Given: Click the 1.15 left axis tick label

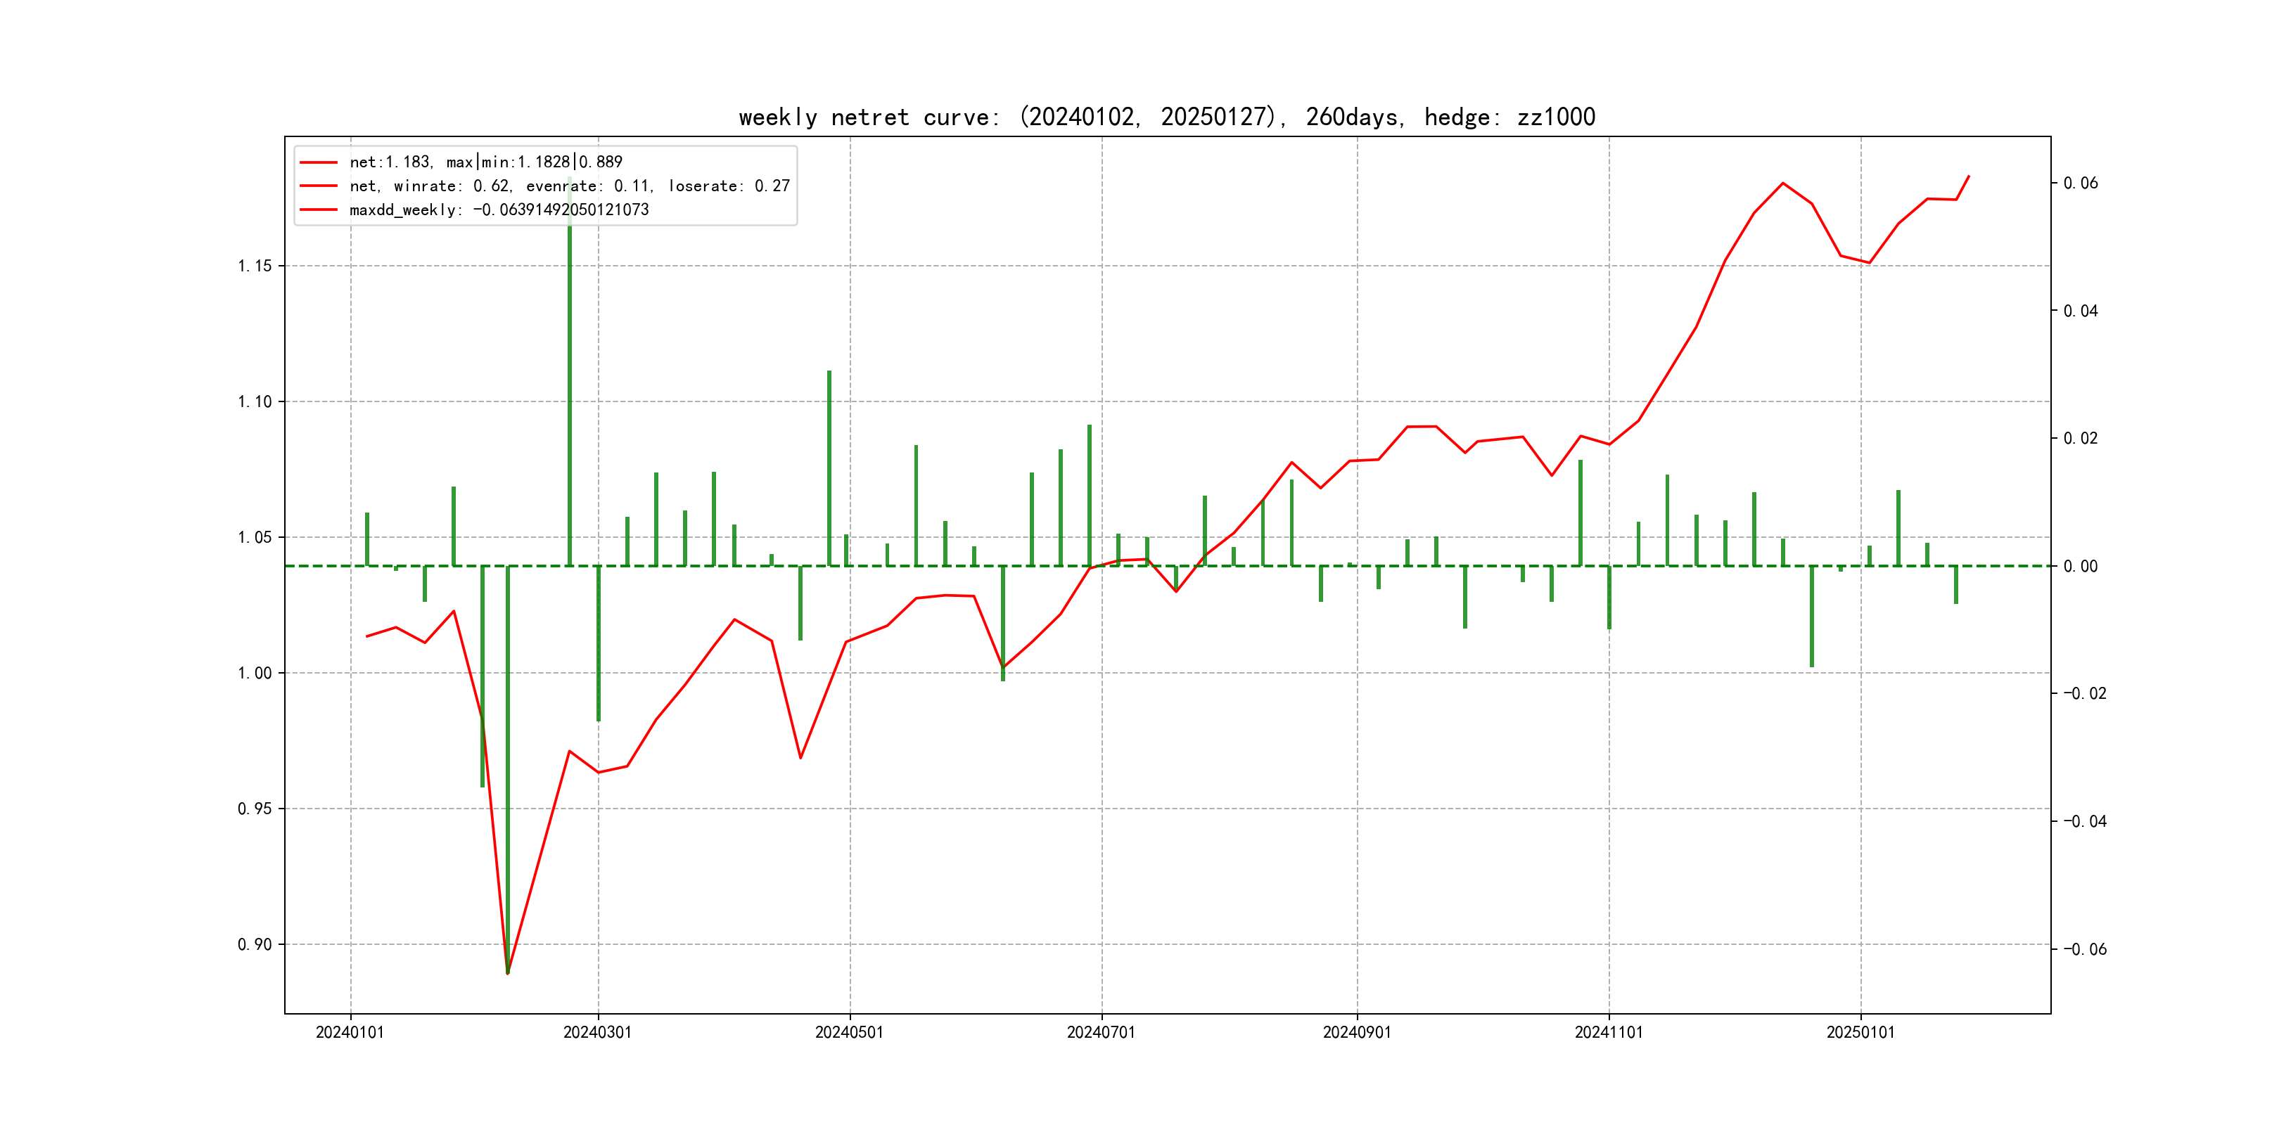Looking at the screenshot, I should (255, 266).
